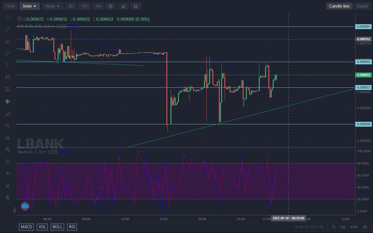This screenshot has height=233, width=373.
Task: Open chart settings gear in top toolbar
Action: 110,6
